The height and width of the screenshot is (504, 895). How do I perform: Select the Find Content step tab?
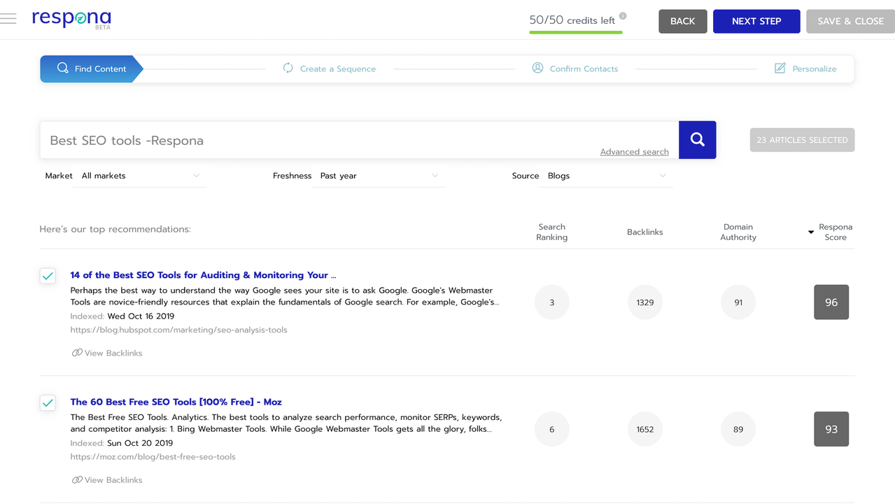tap(91, 69)
